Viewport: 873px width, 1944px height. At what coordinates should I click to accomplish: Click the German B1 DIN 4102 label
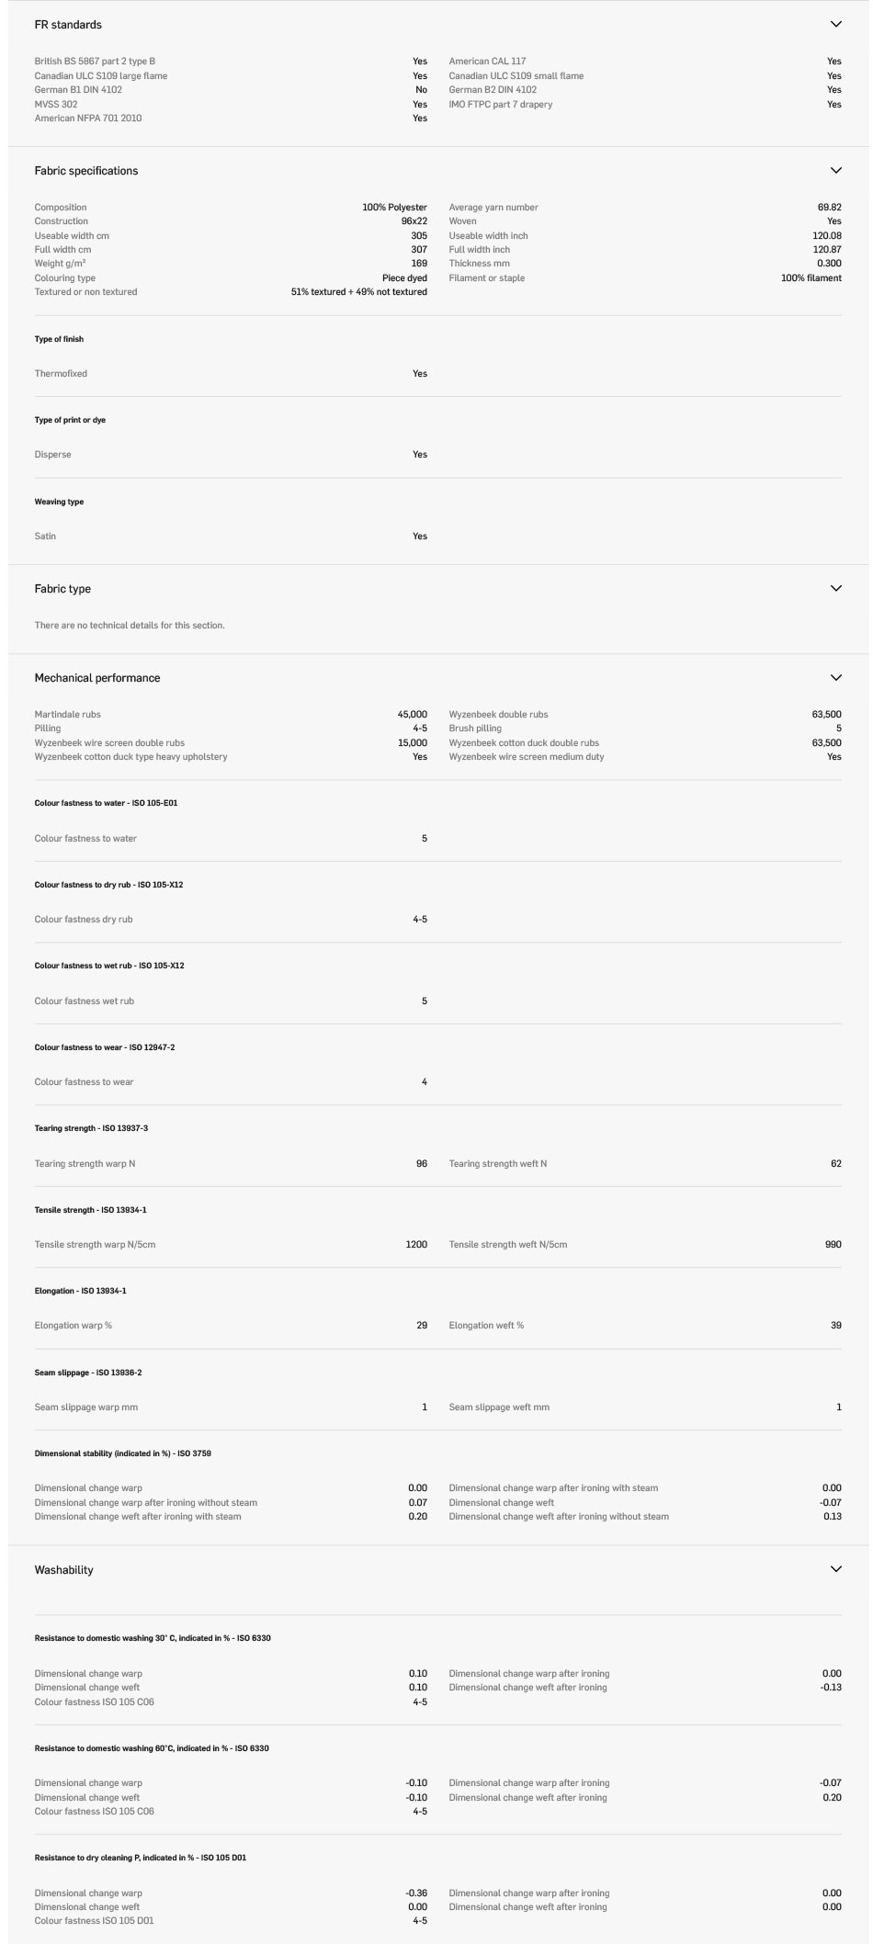coord(78,90)
